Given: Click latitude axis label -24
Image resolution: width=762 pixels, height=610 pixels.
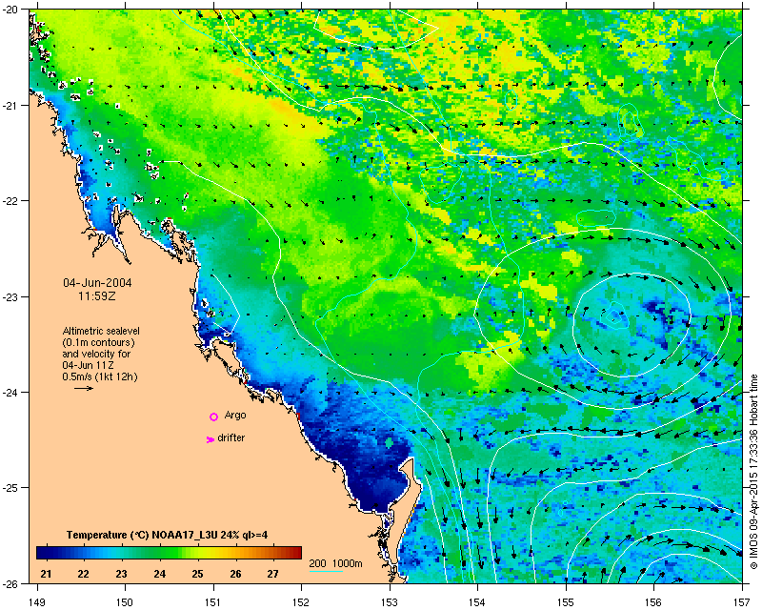Looking at the screenshot, I should 10,392.
